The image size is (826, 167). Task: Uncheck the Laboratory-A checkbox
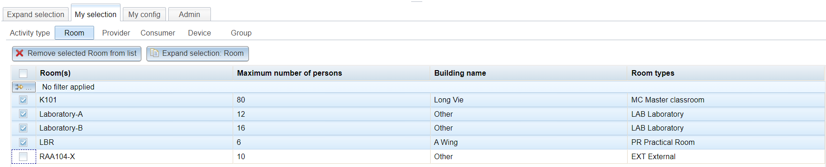23,114
